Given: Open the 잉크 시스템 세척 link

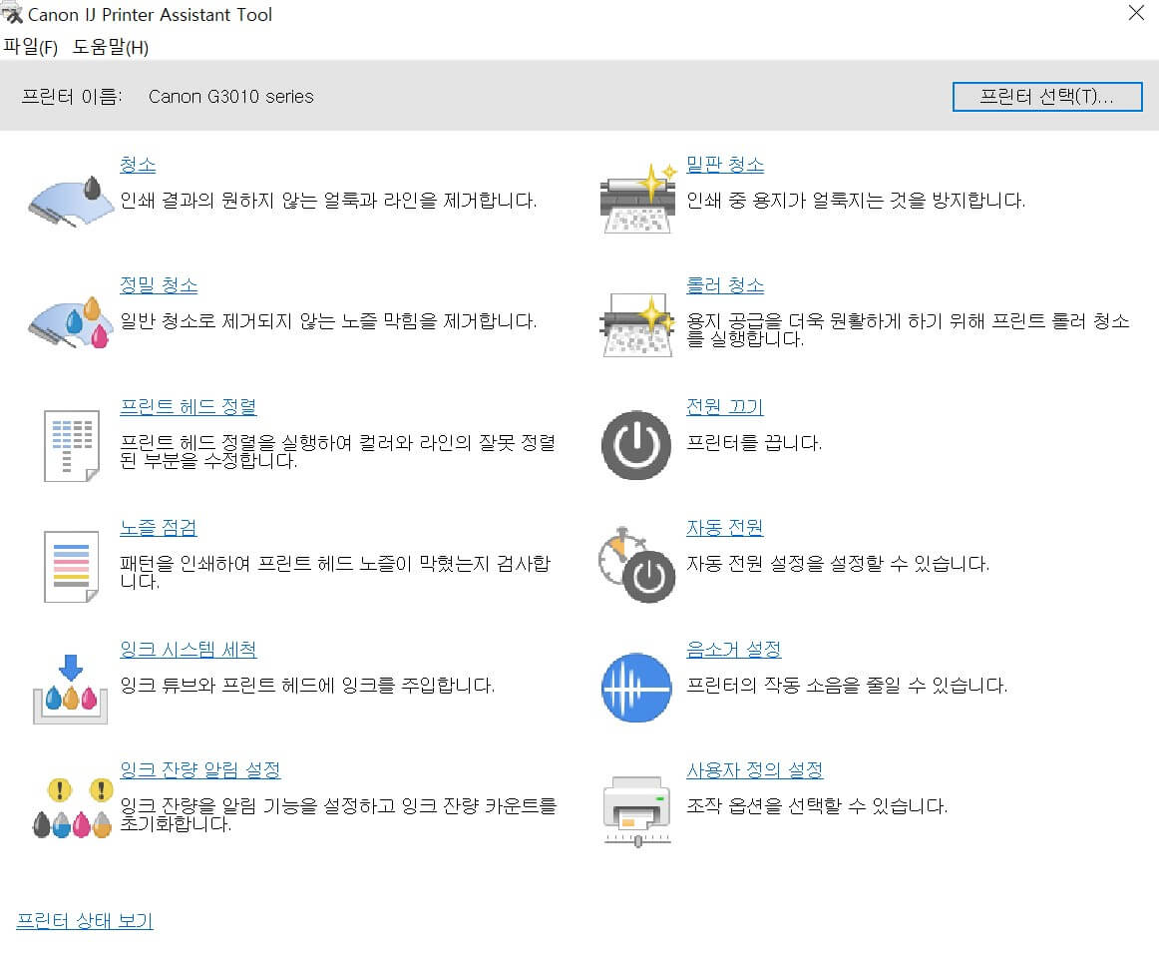Looking at the screenshot, I should tap(188, 650).
